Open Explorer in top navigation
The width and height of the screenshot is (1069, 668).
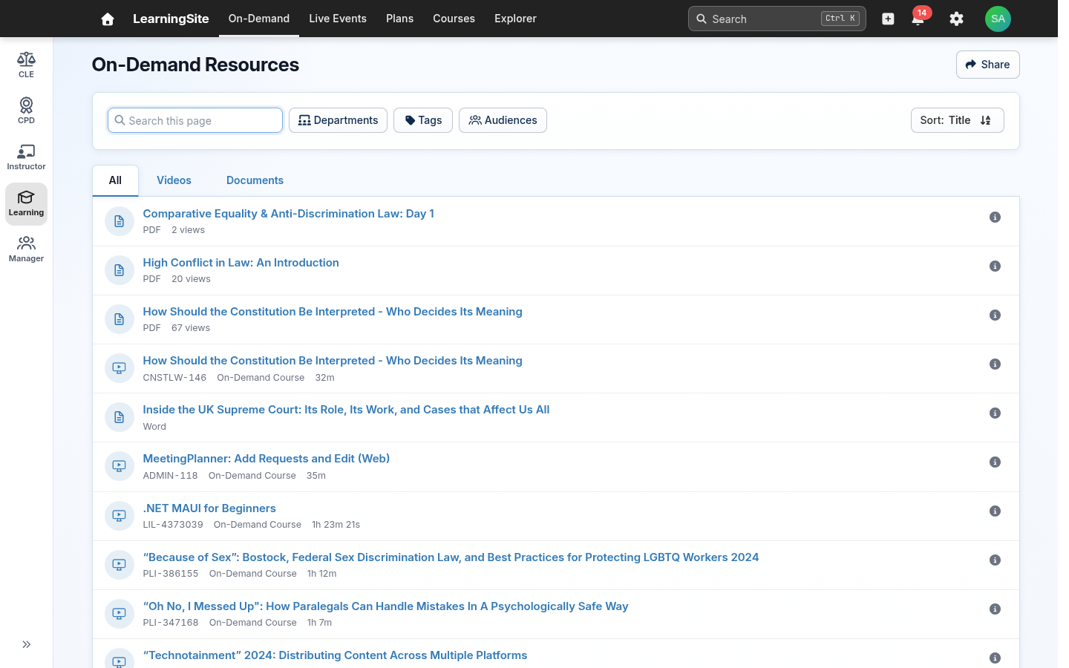[515, 19]
